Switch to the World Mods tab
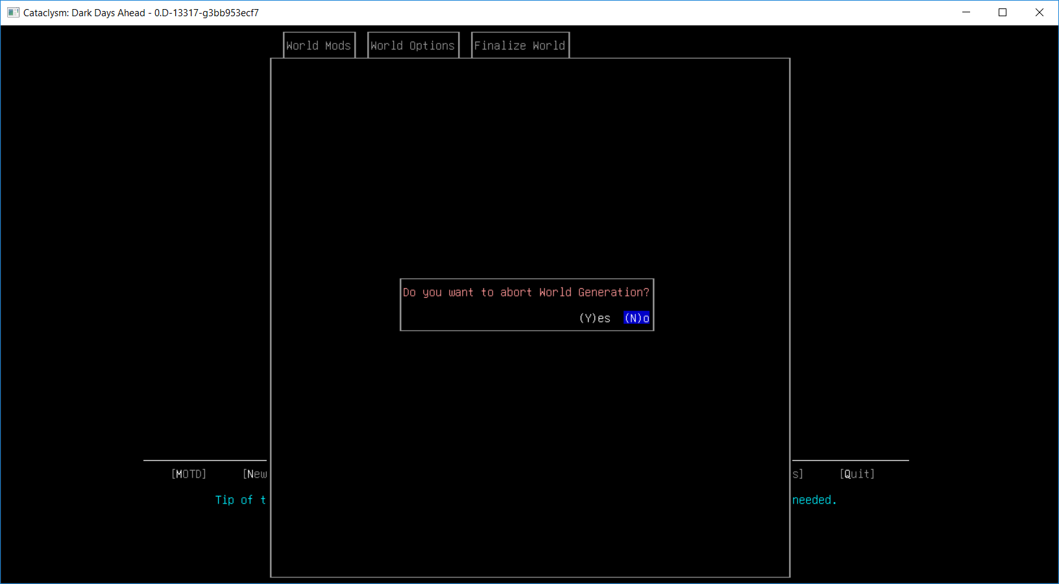1059x584 pixels. [x=319, y=45]
